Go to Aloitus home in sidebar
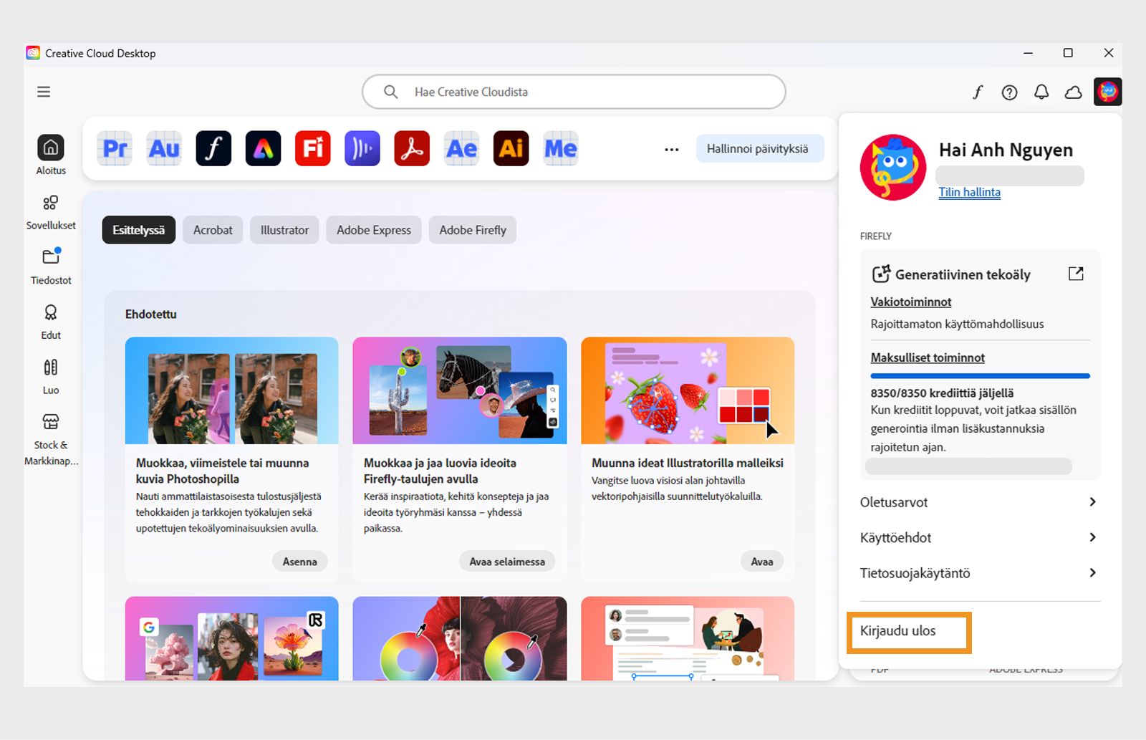 point(51,155)
